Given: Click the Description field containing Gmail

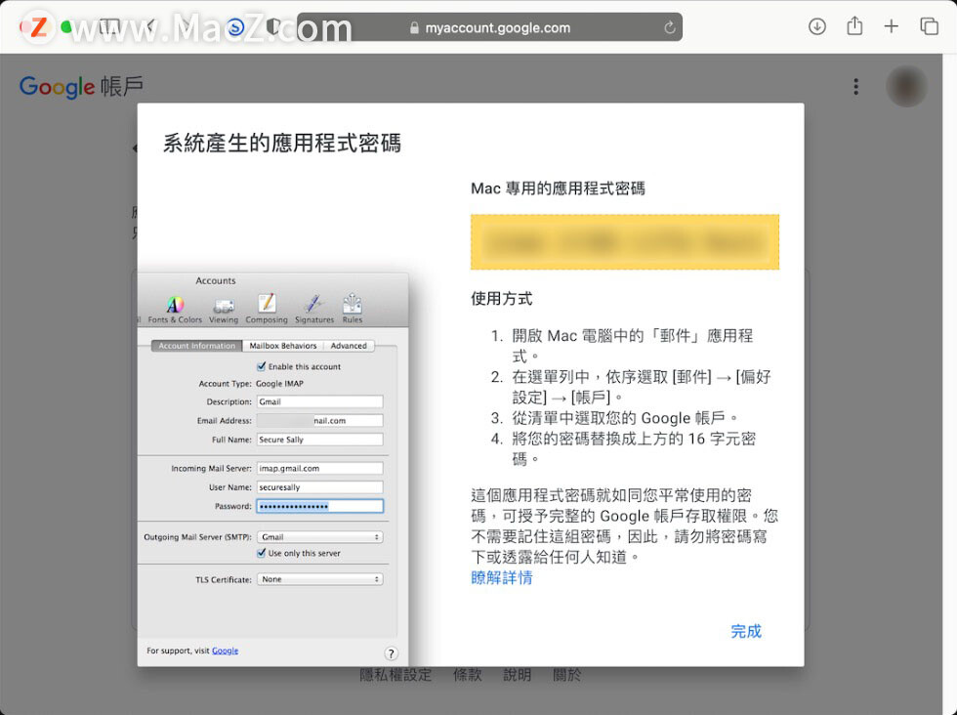Looking at the screenshot, I should [x=320, y=401].
